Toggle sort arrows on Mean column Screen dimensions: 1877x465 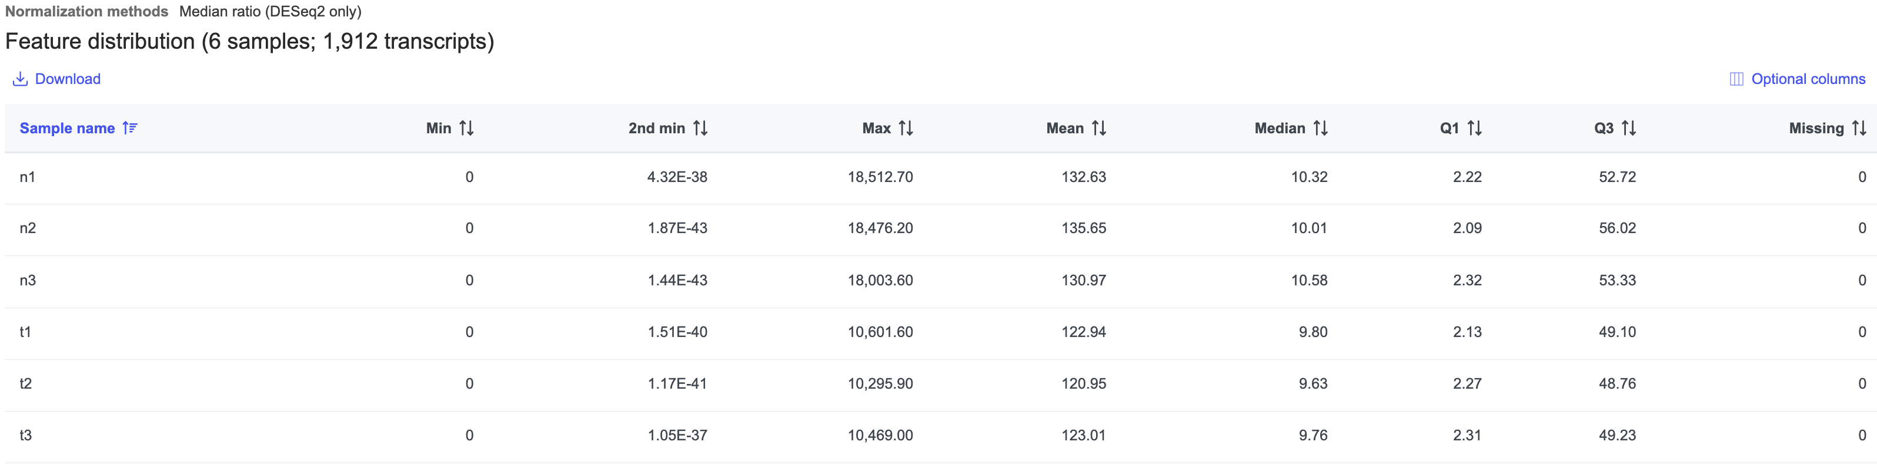[x=1099, y=128]
